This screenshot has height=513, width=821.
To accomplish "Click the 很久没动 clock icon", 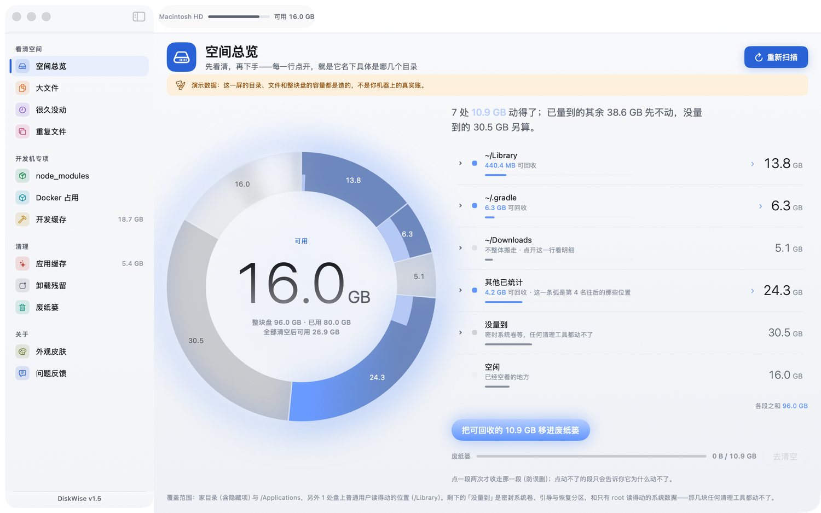I will pos(22,110).
